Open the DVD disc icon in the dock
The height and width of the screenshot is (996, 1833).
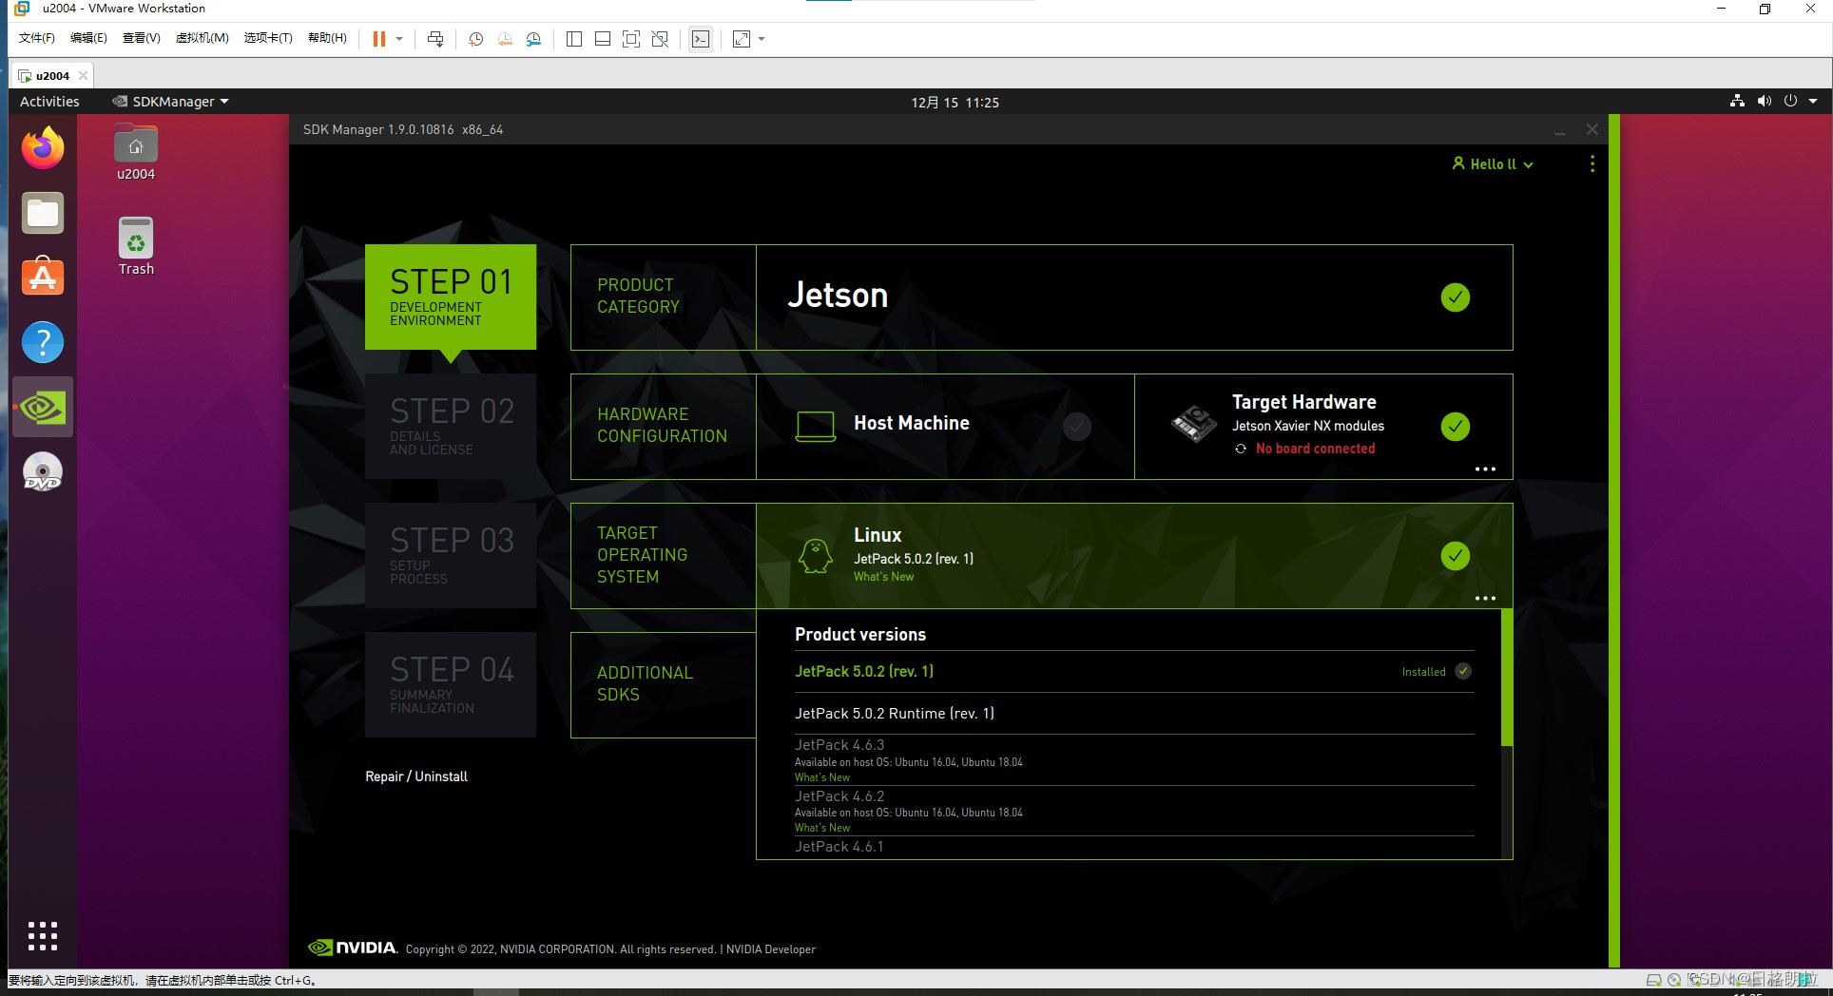click(x=43, y=472)
